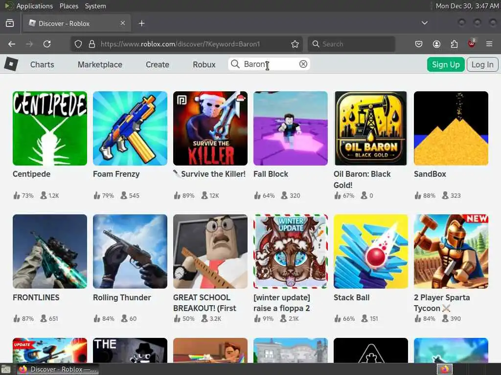Viewport: 501px width, 375px height.
Task: Go to Charts in Roblox navigation
Action: 42,64
